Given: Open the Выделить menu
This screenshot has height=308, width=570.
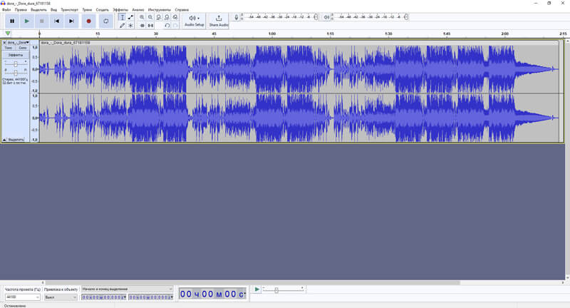Looking at the screenshot, I should pyautogui.click(x=38, y=10).
